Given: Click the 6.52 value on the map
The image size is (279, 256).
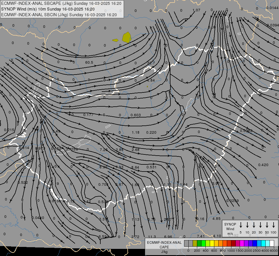Looking at the screenshot, I should (103, 237).
